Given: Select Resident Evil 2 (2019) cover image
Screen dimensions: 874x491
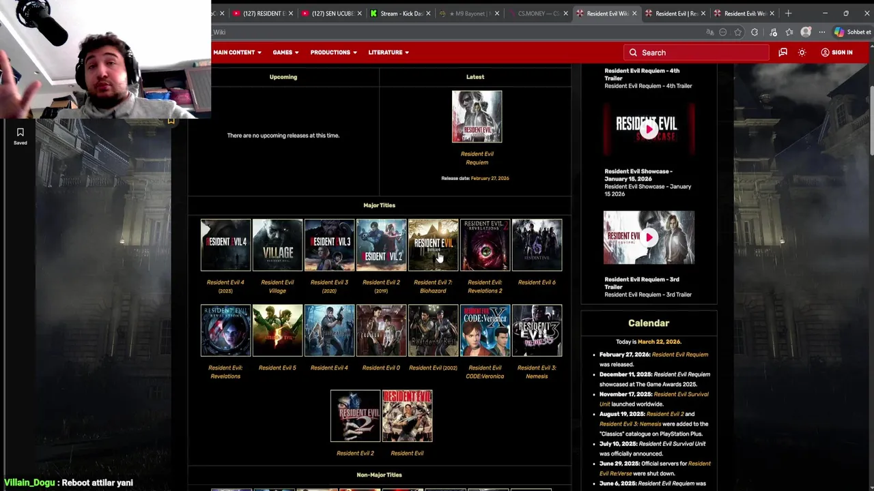Looking at the screenshot, I should pos(381,245).
